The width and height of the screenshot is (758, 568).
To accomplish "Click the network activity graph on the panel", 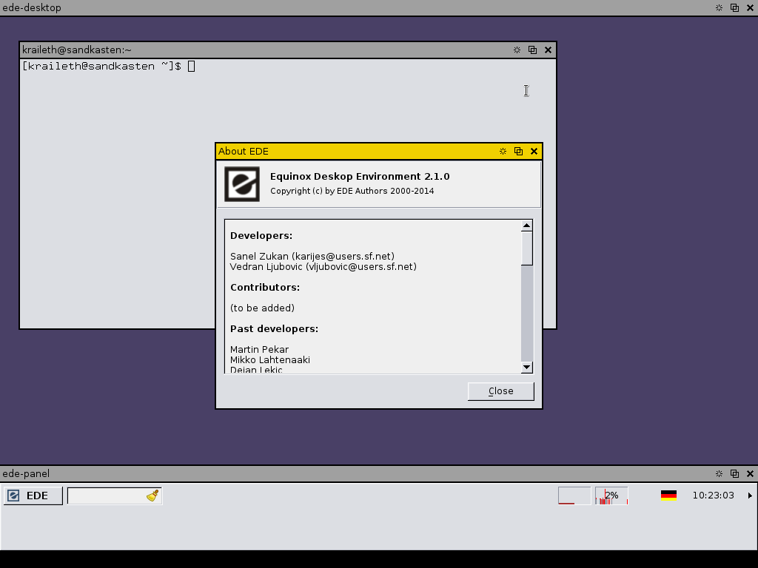I will click(574, 496).
